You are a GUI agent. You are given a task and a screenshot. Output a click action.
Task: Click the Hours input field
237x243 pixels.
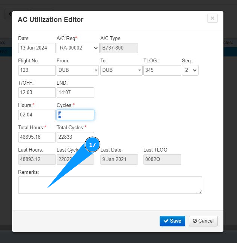coord(37,115)
